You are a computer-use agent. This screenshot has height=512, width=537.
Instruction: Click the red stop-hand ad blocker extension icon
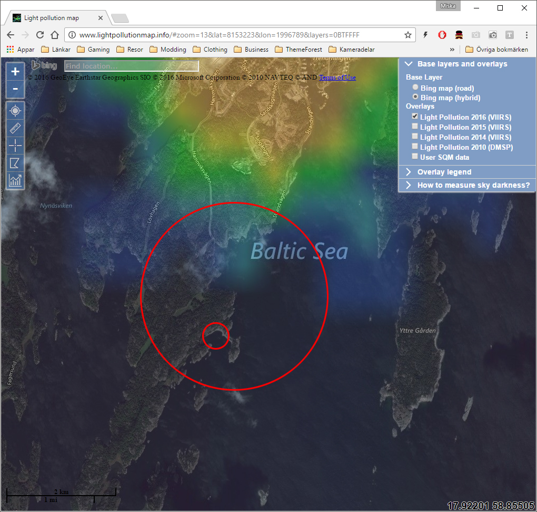point(442,35)
